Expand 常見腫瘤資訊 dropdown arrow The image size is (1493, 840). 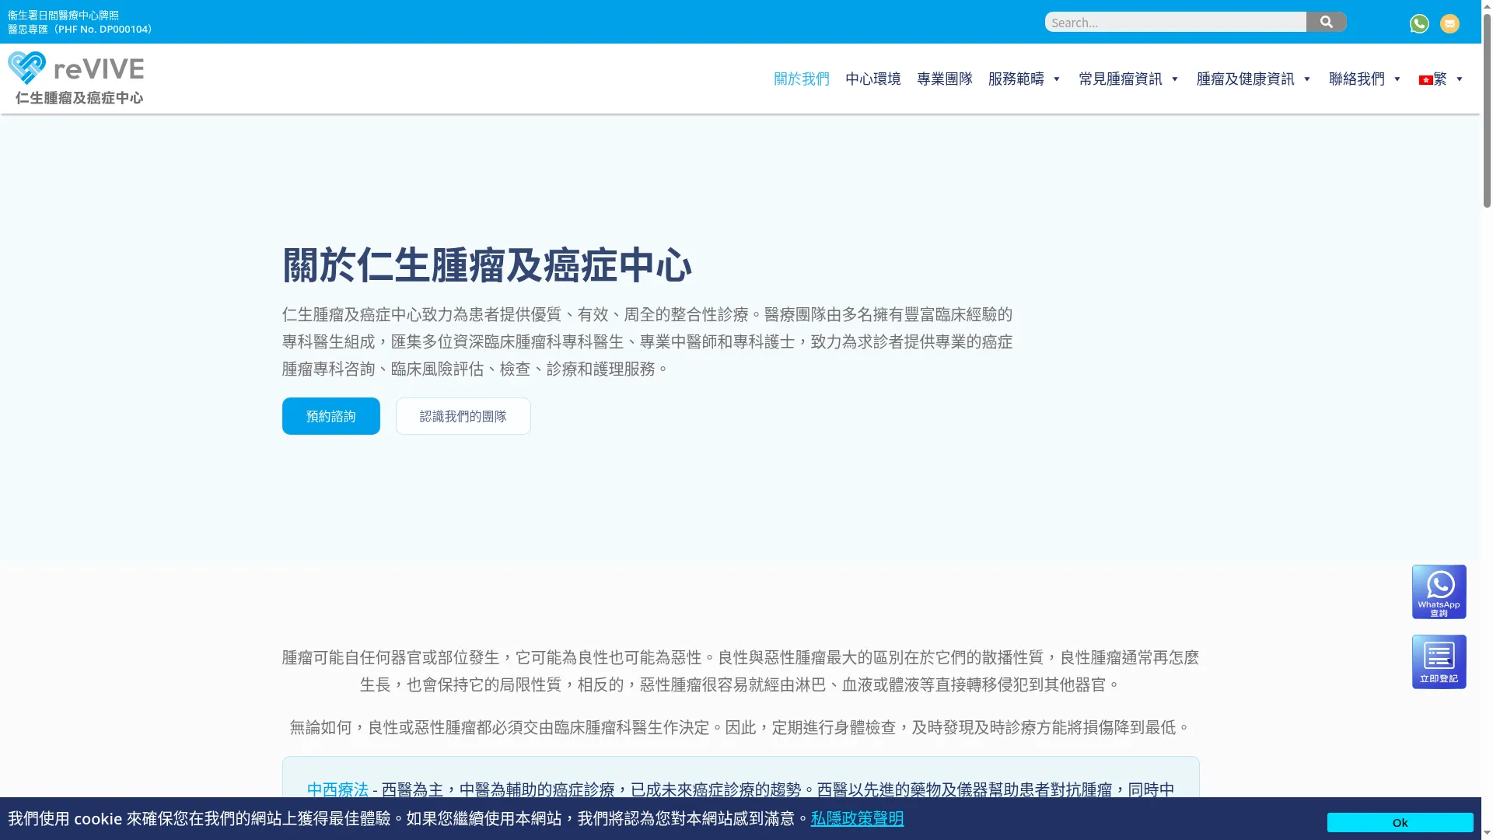1175,79
